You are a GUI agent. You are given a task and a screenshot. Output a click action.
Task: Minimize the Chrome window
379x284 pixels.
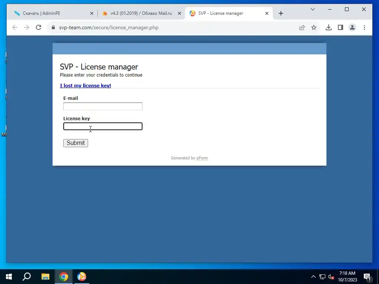[x=330, y=9]
